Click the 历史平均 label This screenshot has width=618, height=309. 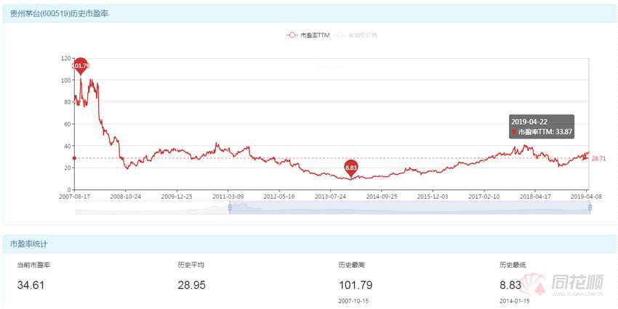pyautogui.click(x=191, y=265)
